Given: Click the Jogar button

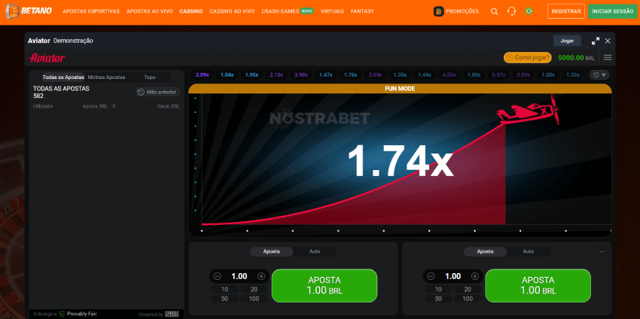Looking at the screenshot, I should pyautogui.click(x=567, y=41).
